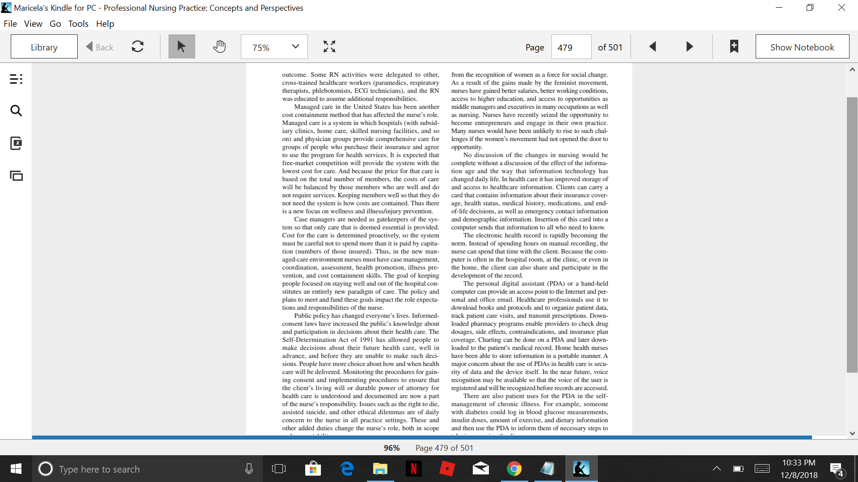Click Show Notebook button
This screenshot has height=482, width=858.
[802, 47]
